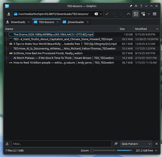Image resolution: width=162 pixels, height=157 pixels.
Task: Close the filter bar
Action: tap(156, 144)
